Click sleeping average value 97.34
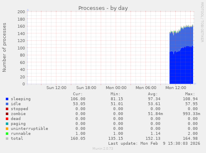The image size is (206, 153). [x=154, y=99]
